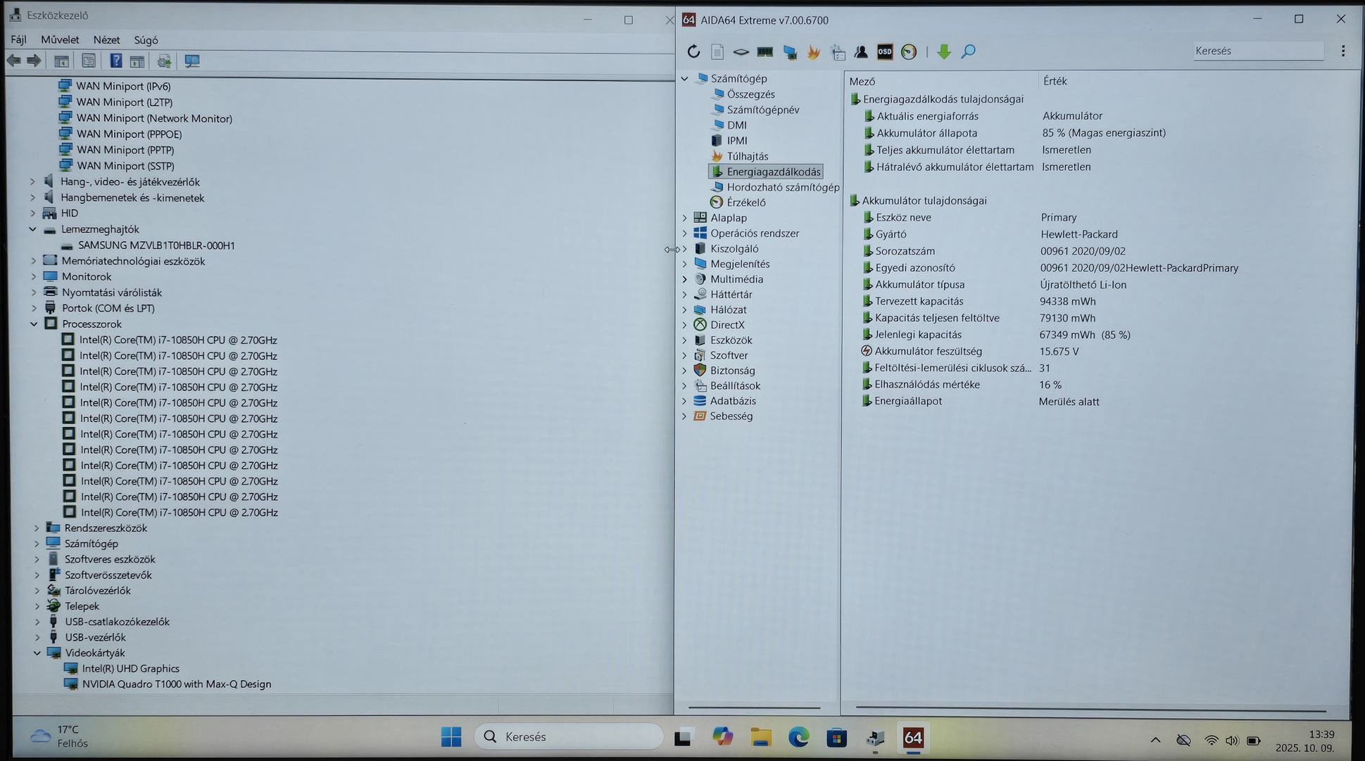Expand the Alaplap tree node

[x=685, y=218]
